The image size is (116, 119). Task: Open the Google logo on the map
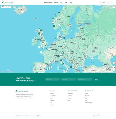tap(2, 72)
